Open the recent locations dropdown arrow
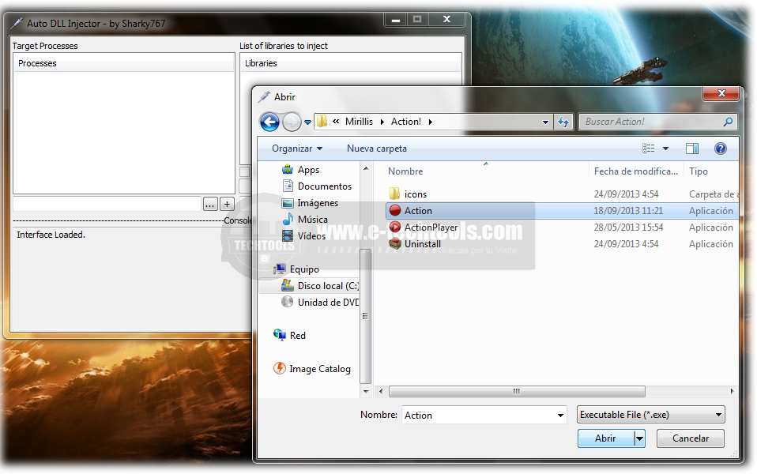The image size is (757, 474). coord(307,122)
